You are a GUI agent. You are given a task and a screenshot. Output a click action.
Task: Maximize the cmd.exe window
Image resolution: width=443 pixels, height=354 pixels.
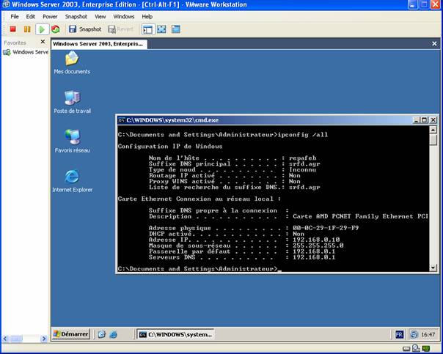425,120
